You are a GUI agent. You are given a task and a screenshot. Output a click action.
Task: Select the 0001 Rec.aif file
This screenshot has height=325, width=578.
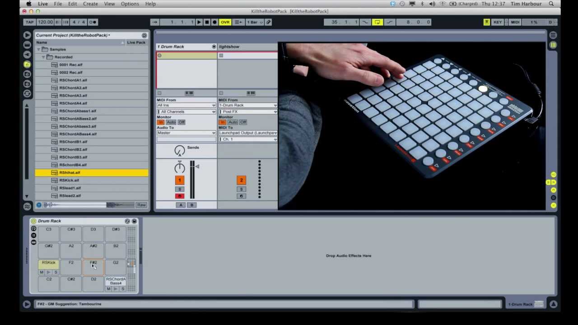[92, 65]
